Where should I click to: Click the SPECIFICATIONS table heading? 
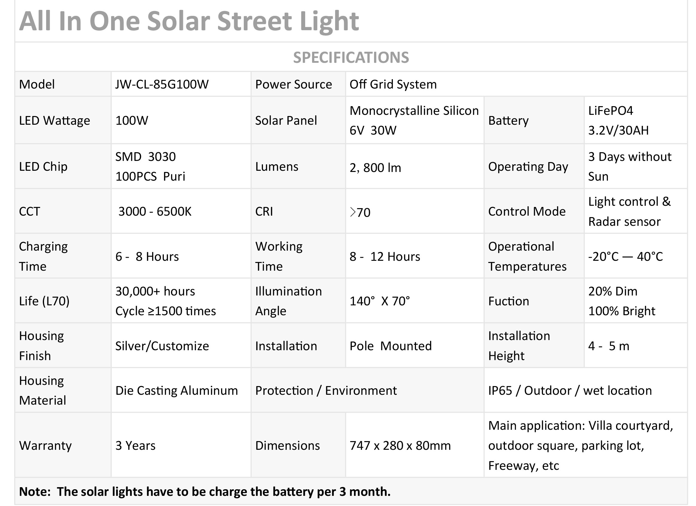(351, 57)
